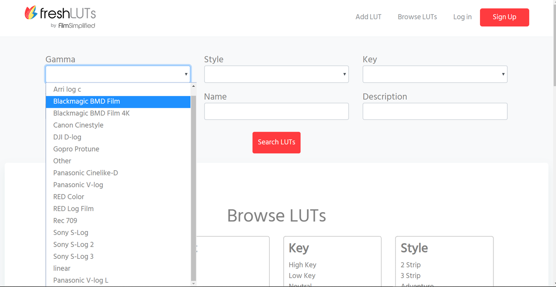Select Arri log c from Gamma list
Viewport: 556px width, 287px height.
coord(118,89)
